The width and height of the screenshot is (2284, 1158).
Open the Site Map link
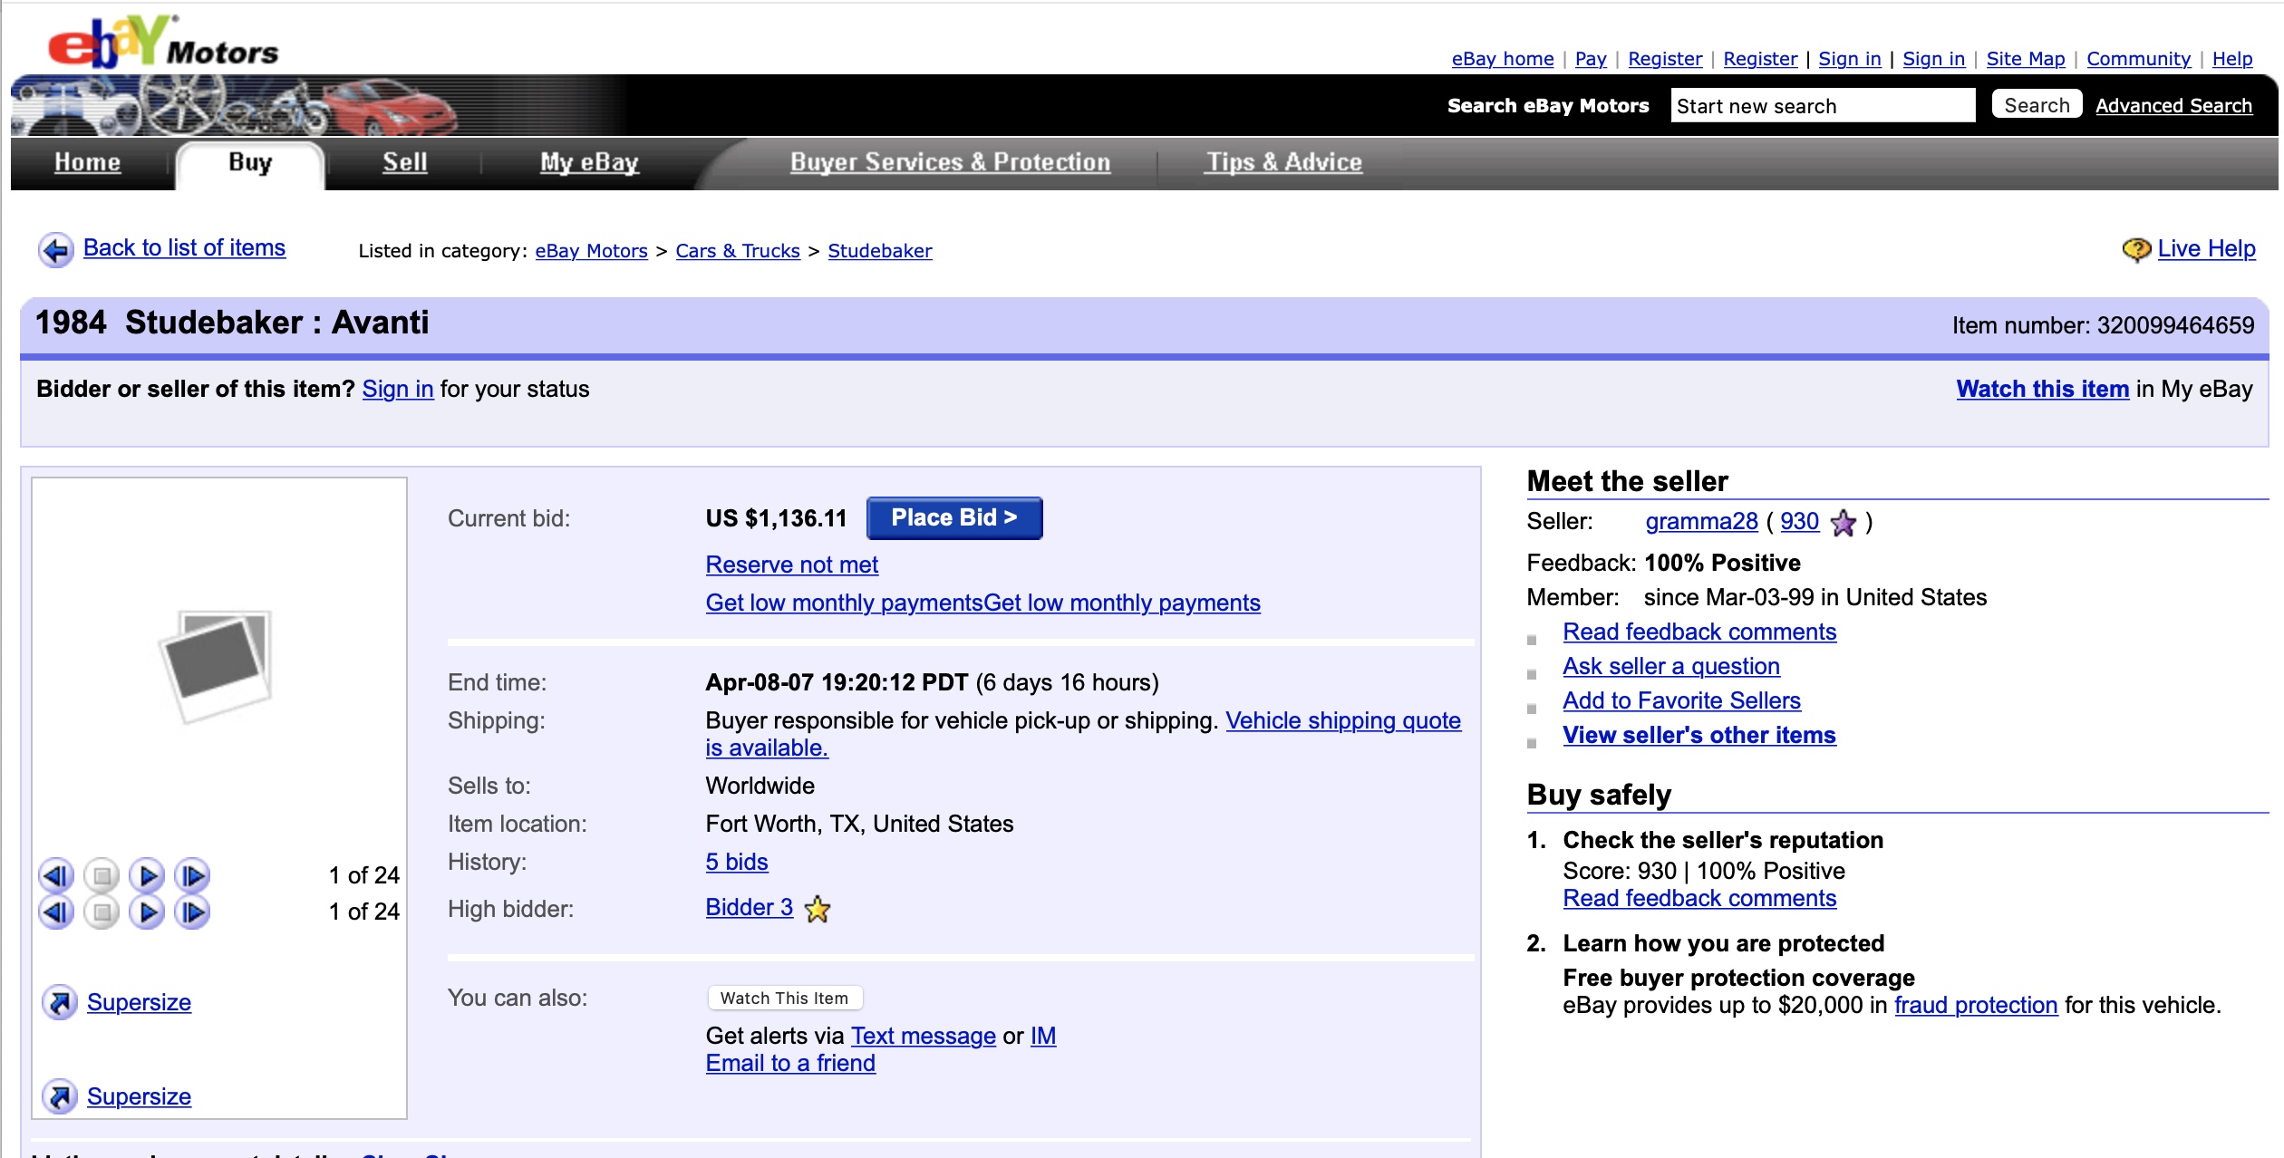[x=2025, y=59]
